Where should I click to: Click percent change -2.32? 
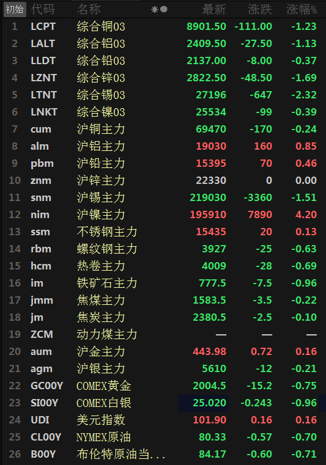coord(304,95)
